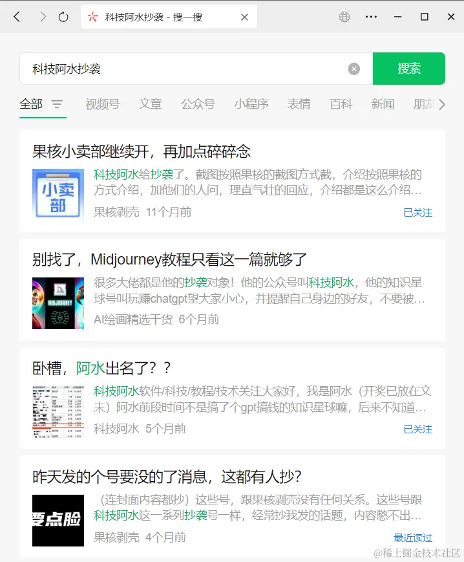Open the filter icon beside 全部
This screenshot has height=562, width=464.
click(x=57, y=104)
